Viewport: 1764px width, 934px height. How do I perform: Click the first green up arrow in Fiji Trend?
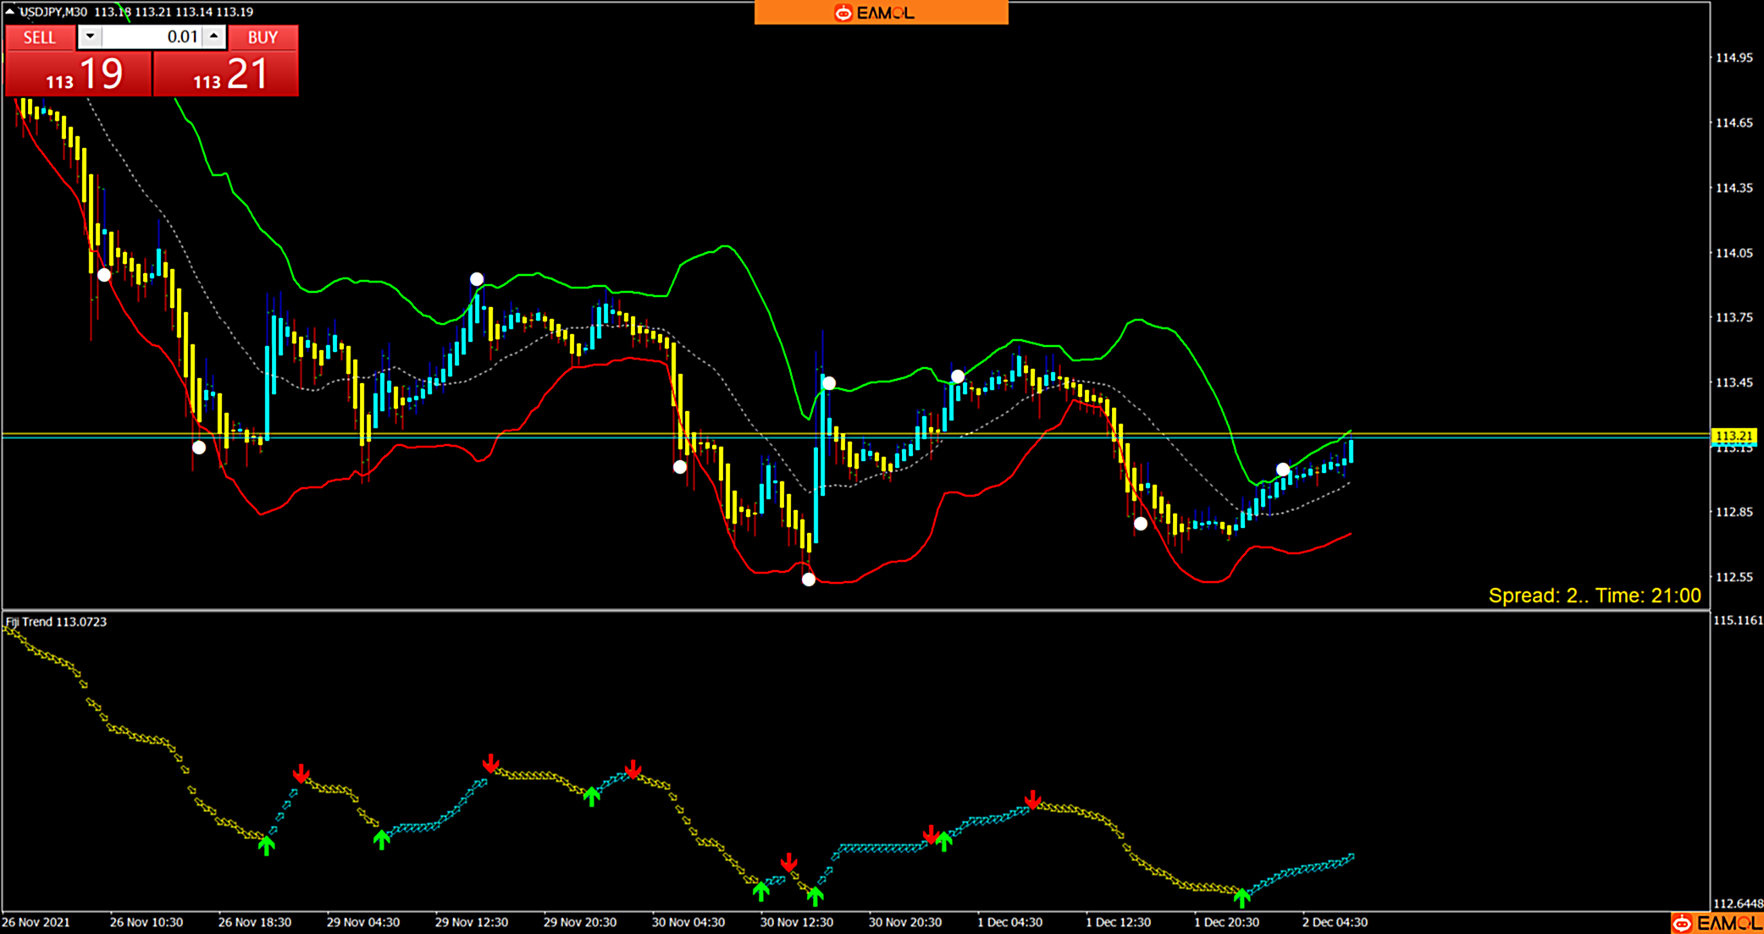(x=267, y=844)
